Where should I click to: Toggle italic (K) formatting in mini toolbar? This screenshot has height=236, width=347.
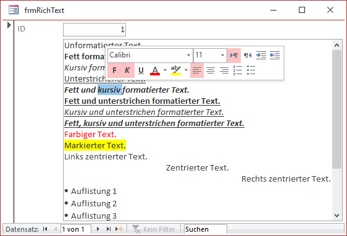127,70
